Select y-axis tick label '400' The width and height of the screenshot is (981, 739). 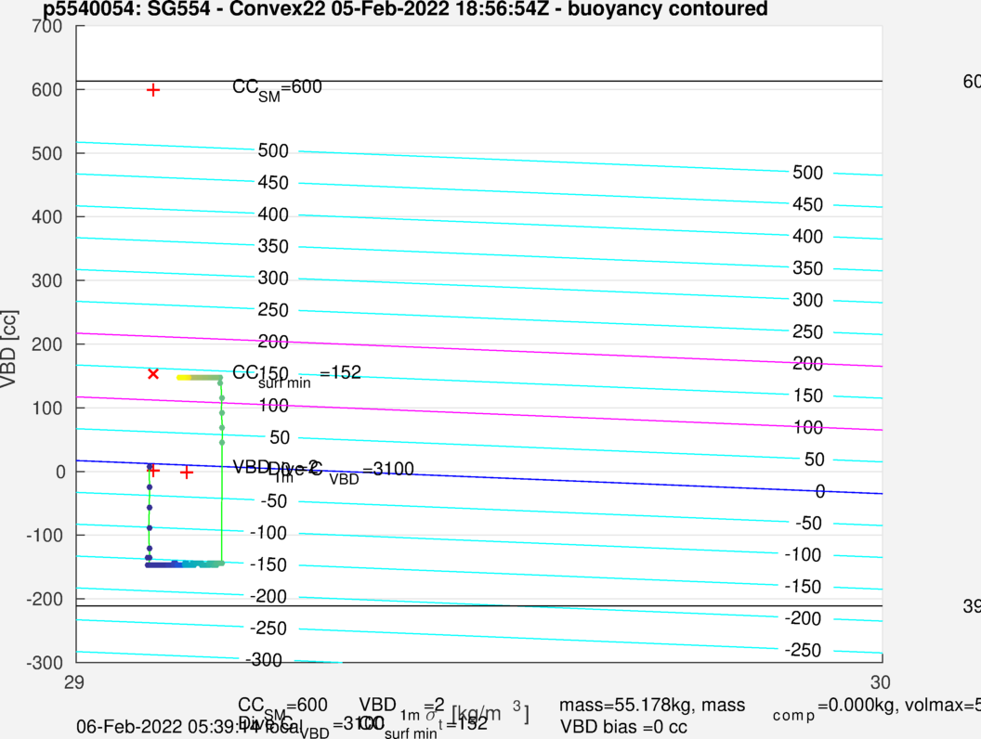47,217
